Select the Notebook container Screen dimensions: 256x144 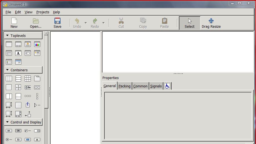37,79
